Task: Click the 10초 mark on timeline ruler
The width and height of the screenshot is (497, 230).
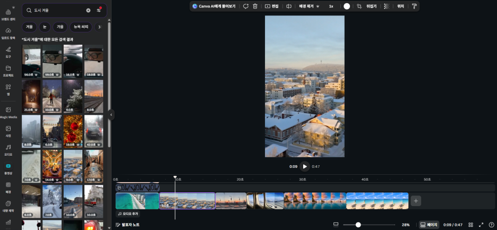Action: pos(178,179)
